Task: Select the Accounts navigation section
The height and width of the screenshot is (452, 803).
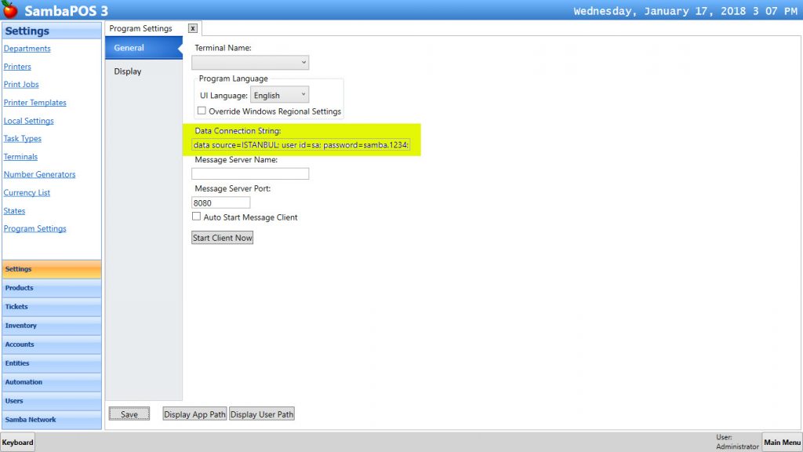Action: pyautogui.click(x=51, y=344)
